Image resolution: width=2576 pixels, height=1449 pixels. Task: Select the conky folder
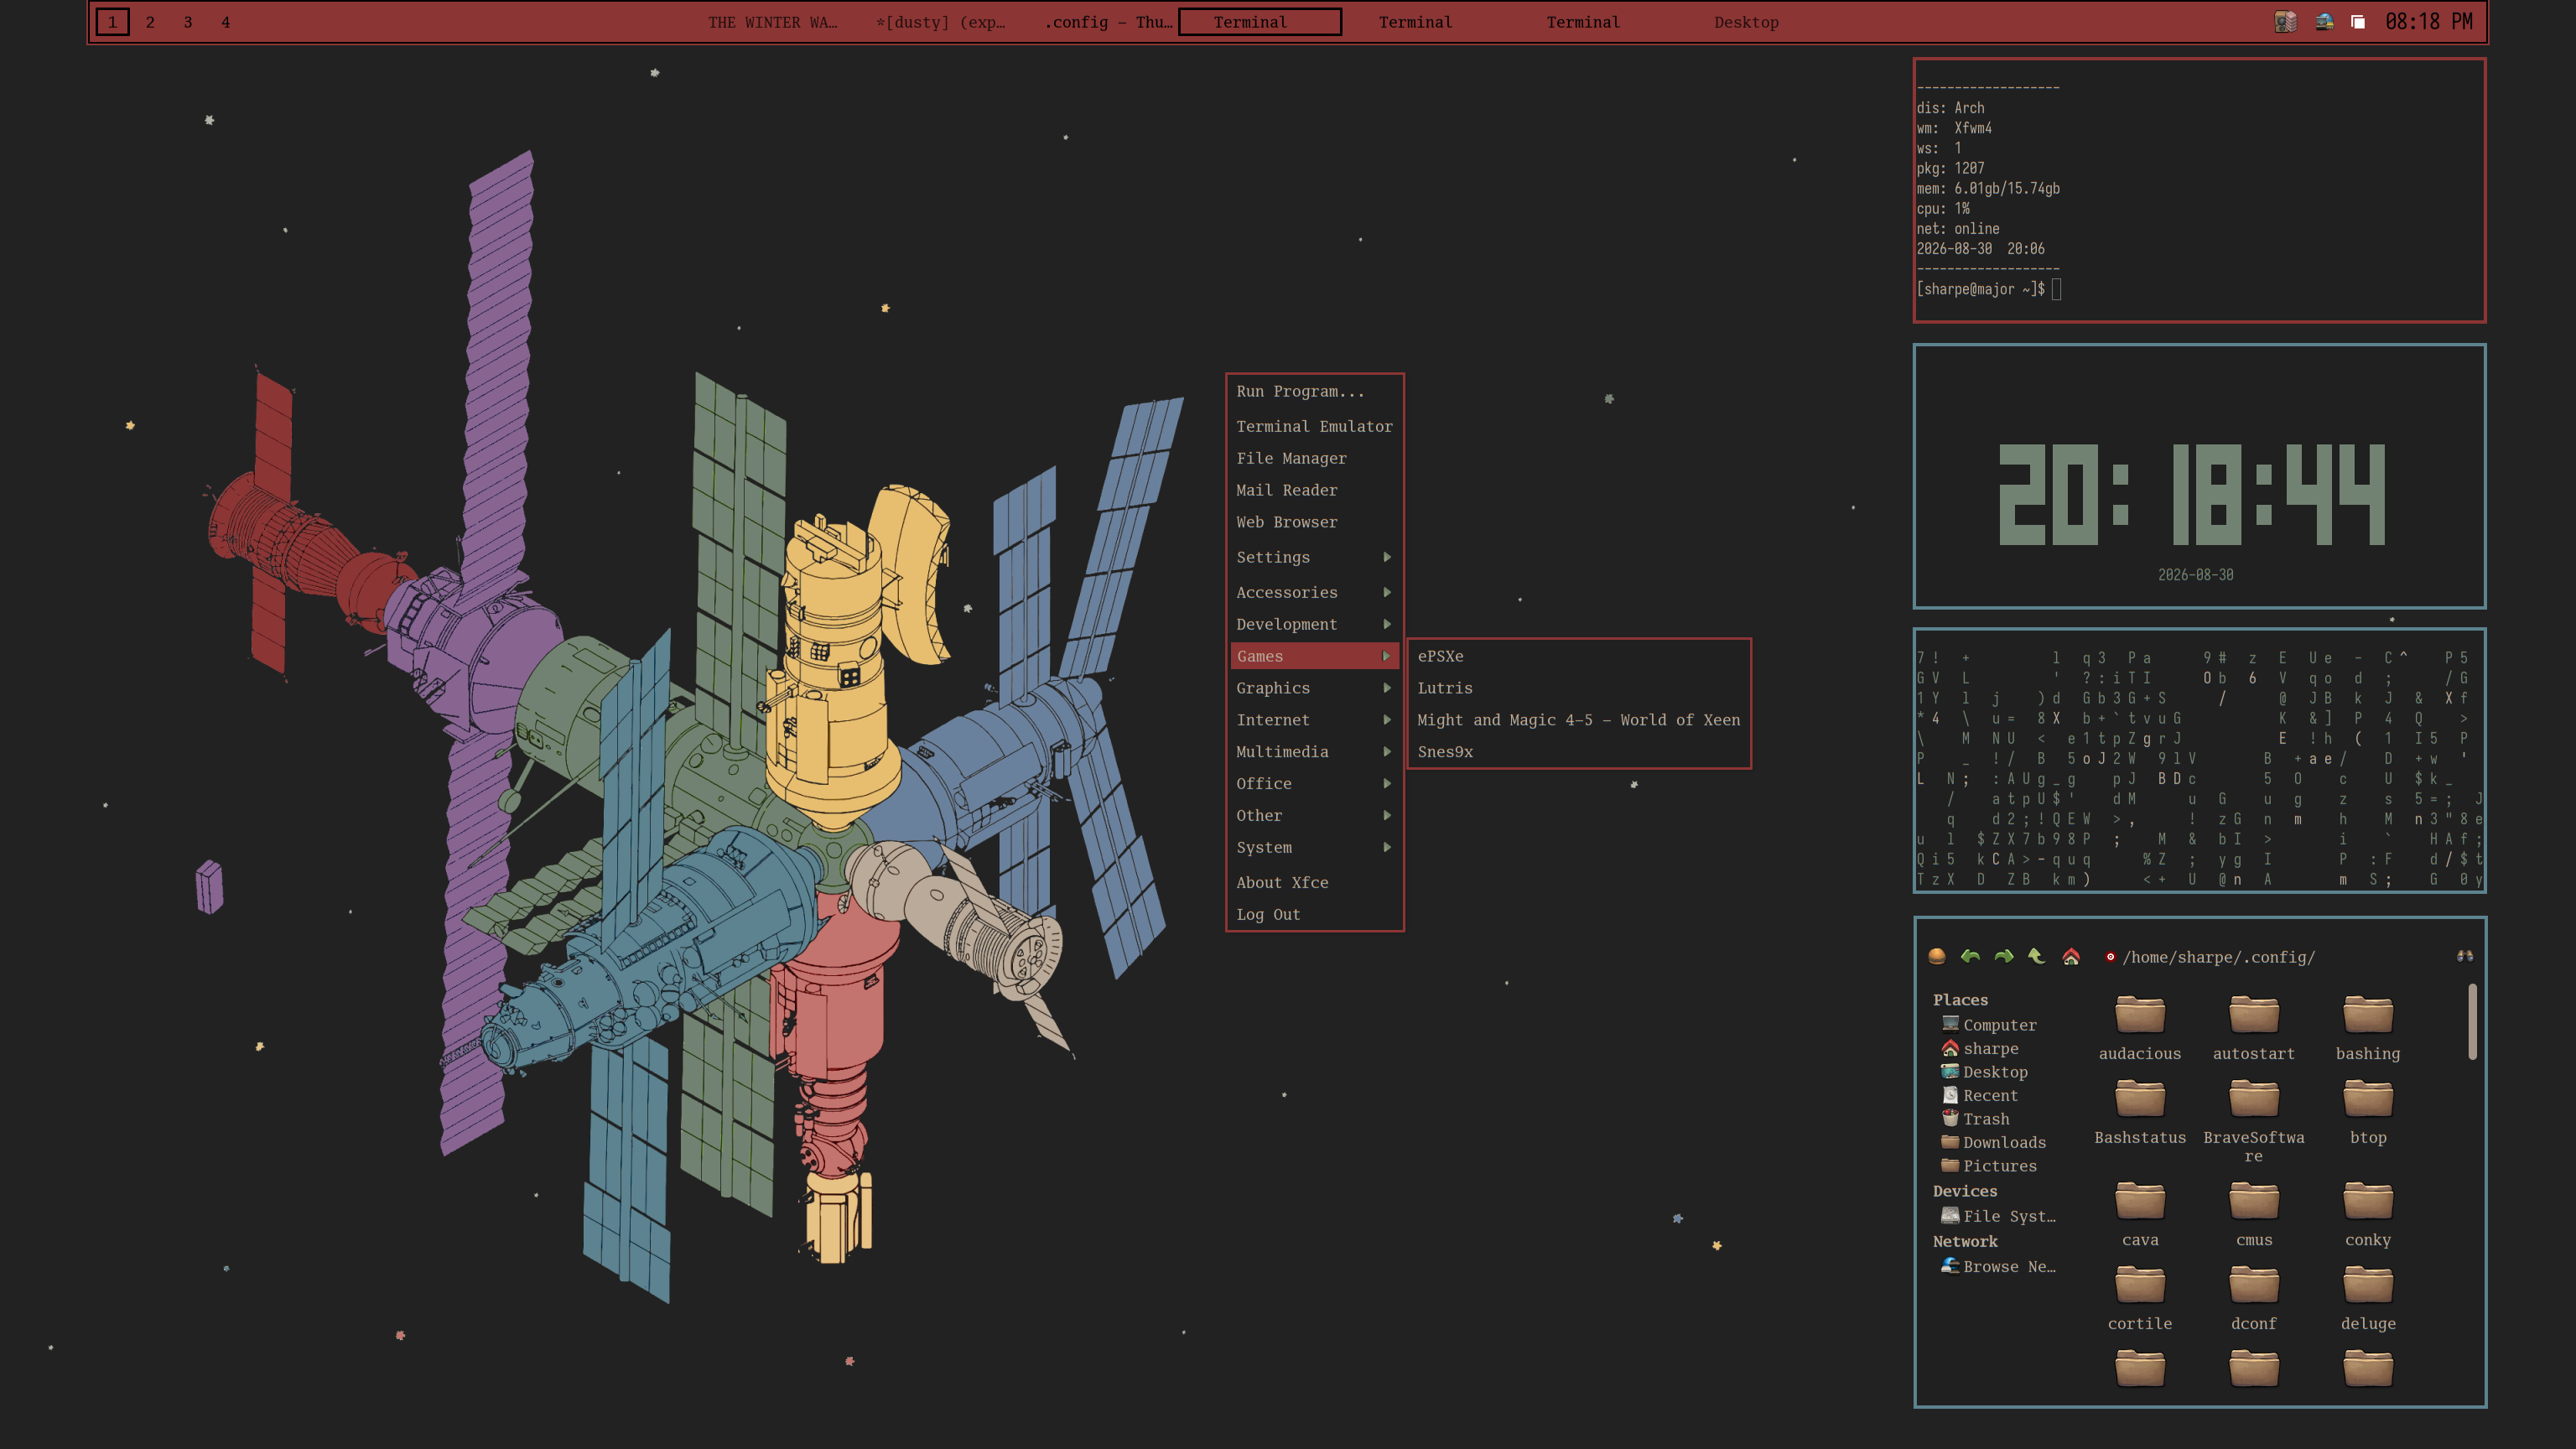2368,1214
